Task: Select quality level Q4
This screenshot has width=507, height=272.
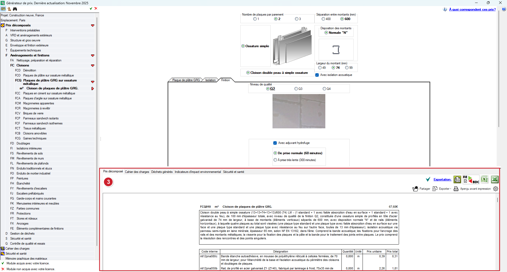Action: pos(325,89)
